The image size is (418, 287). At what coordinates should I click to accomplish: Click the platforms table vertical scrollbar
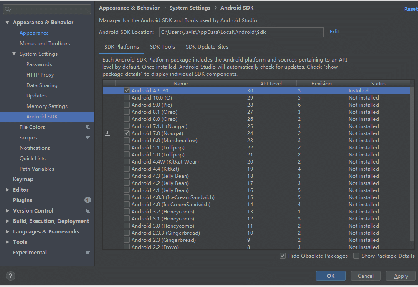(412, 164)
